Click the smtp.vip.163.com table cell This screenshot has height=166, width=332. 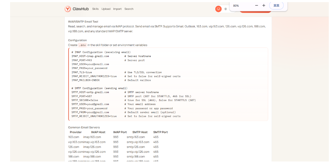tap(138, 142)
